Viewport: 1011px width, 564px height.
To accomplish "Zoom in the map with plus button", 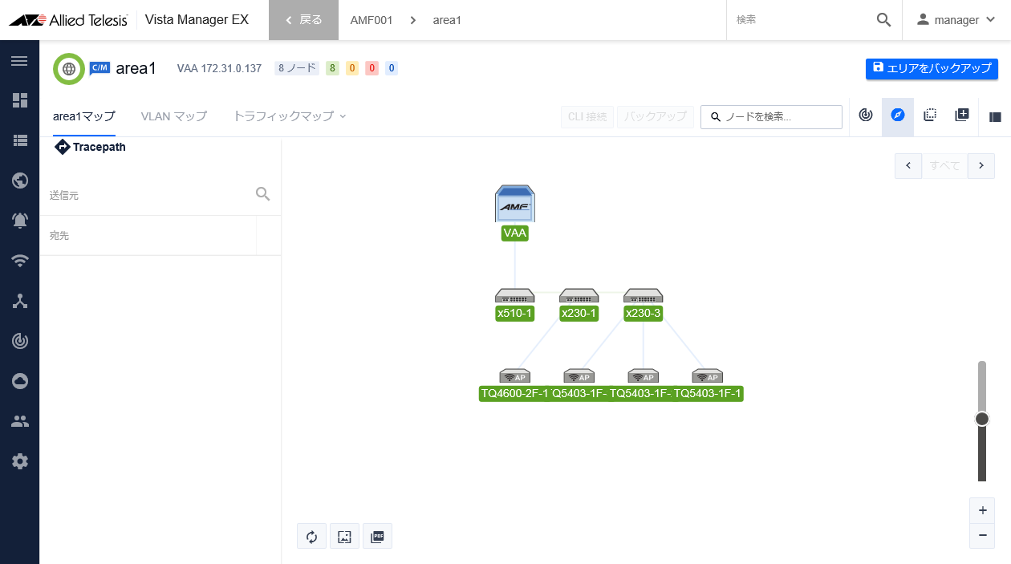I will click(982, 510).
